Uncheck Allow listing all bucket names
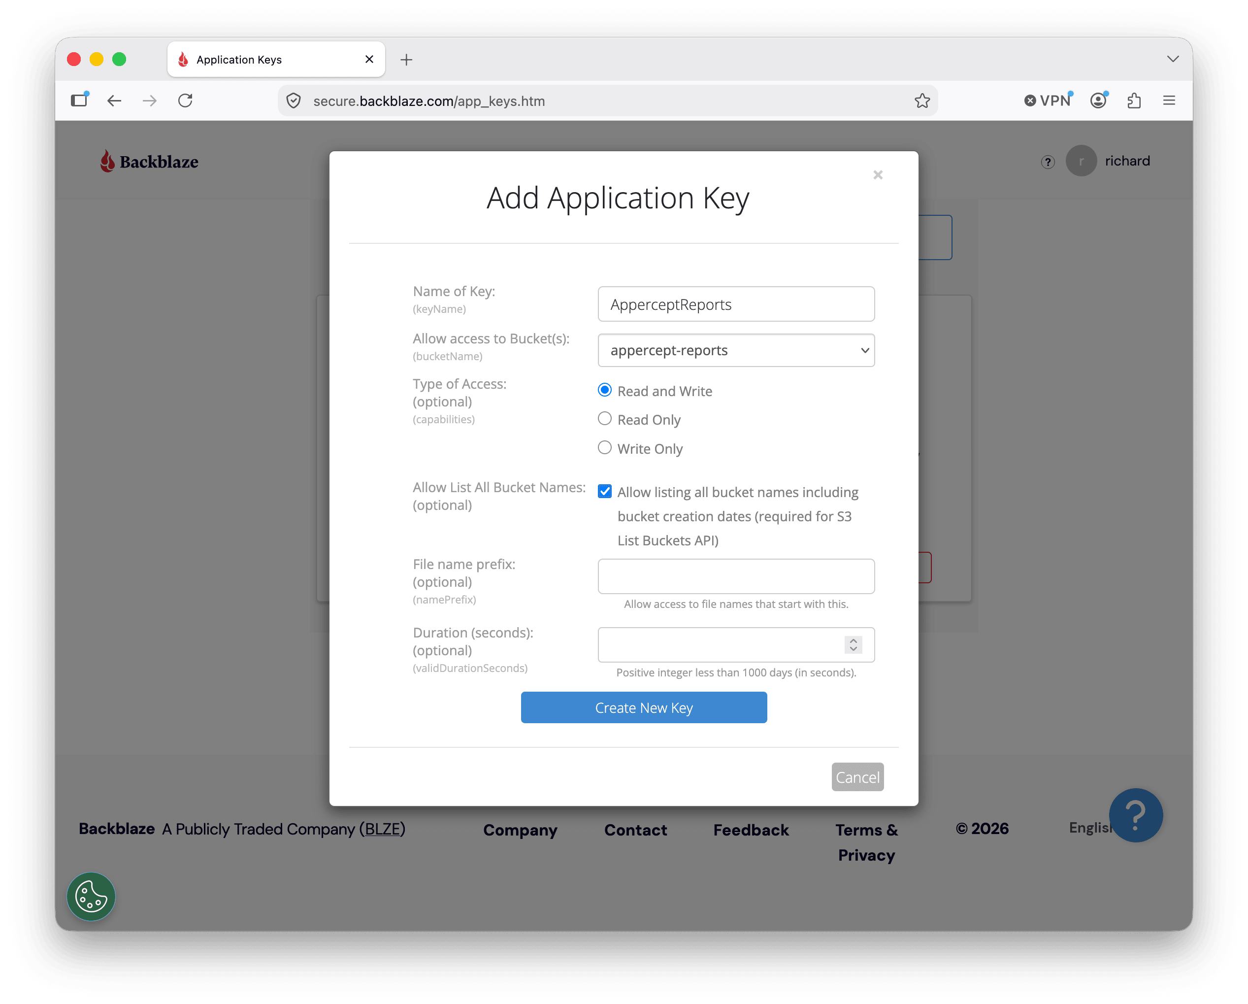This screenshot has width=1248, height=1004. [x=604, y=491]
